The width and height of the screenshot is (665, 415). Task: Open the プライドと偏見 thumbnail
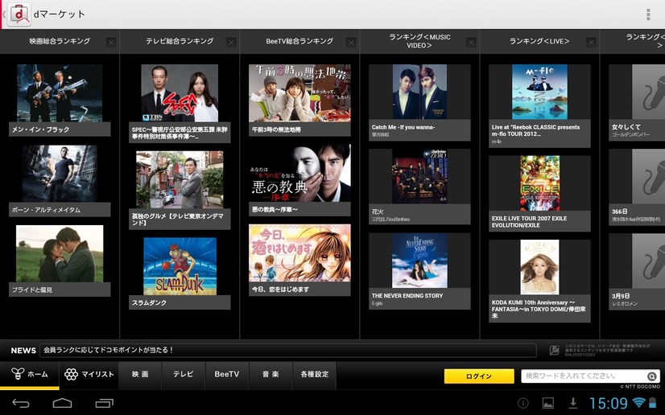60,253
